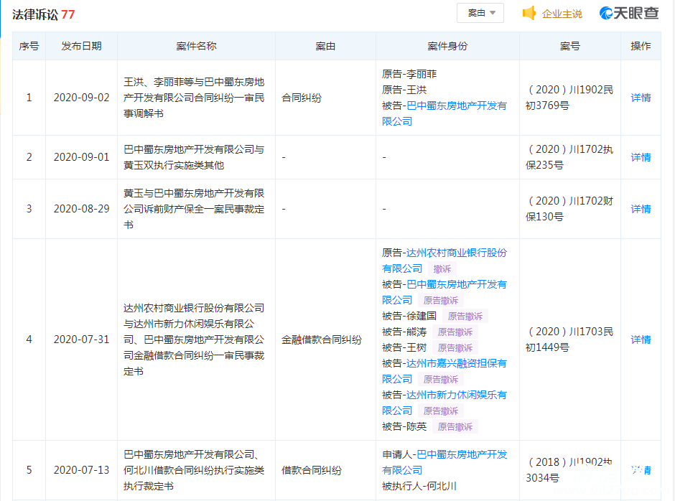Click case number （2020）川1702执保235号

pos(569,157)
